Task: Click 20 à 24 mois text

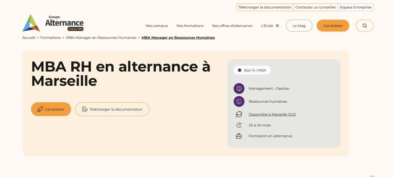Action: (x=260, y=125)
